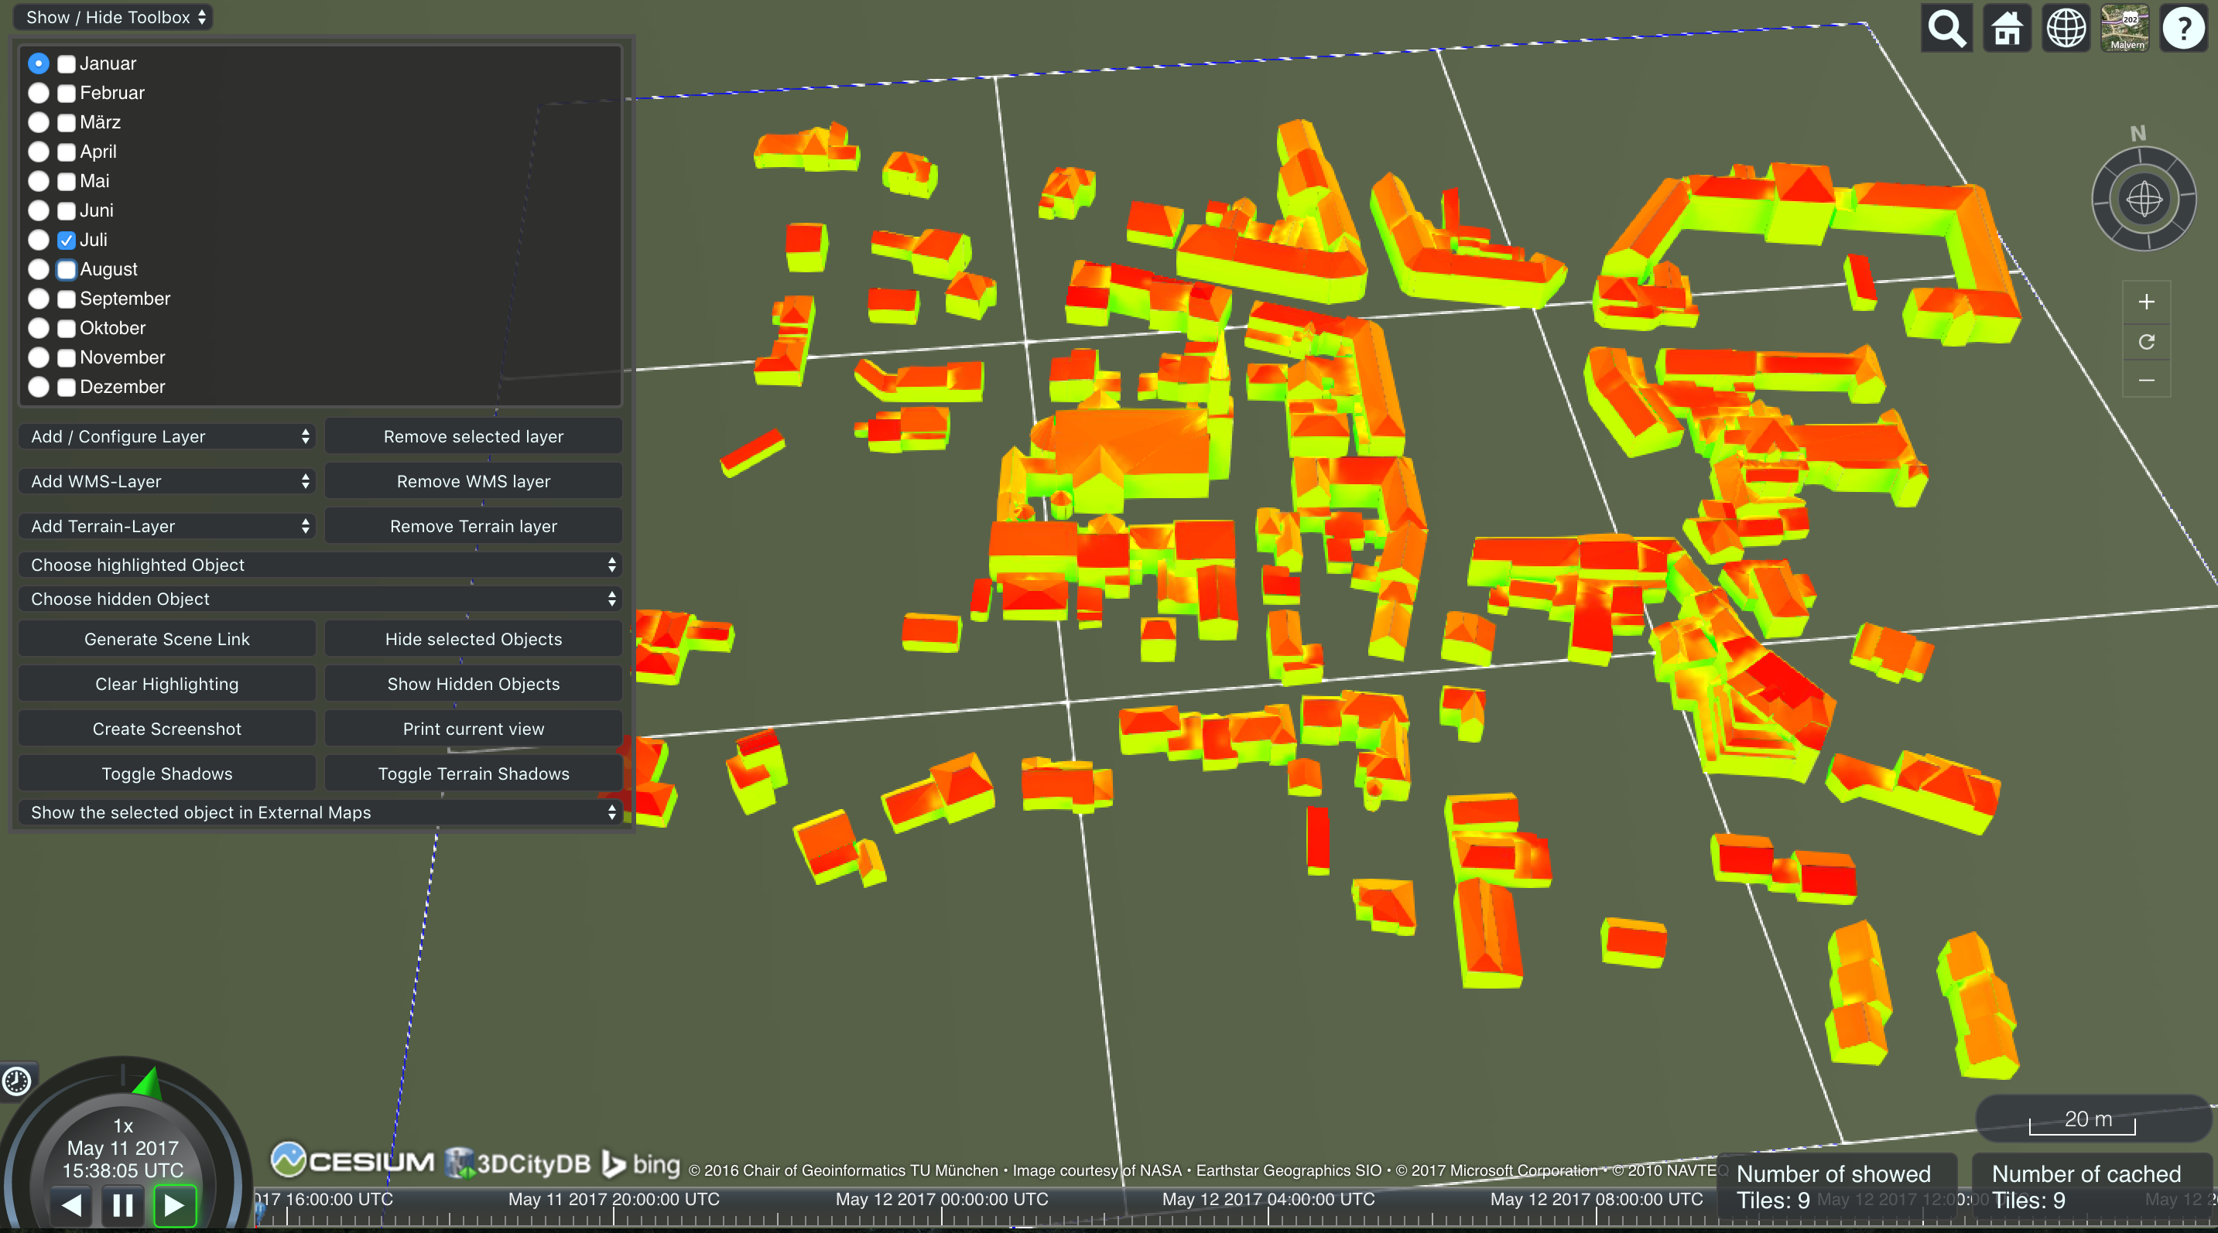Open the Add / Configure Layer dropdown
Image resolution: width=2218 pixels, height=1233 pixels.
click(x=166, y=436)
